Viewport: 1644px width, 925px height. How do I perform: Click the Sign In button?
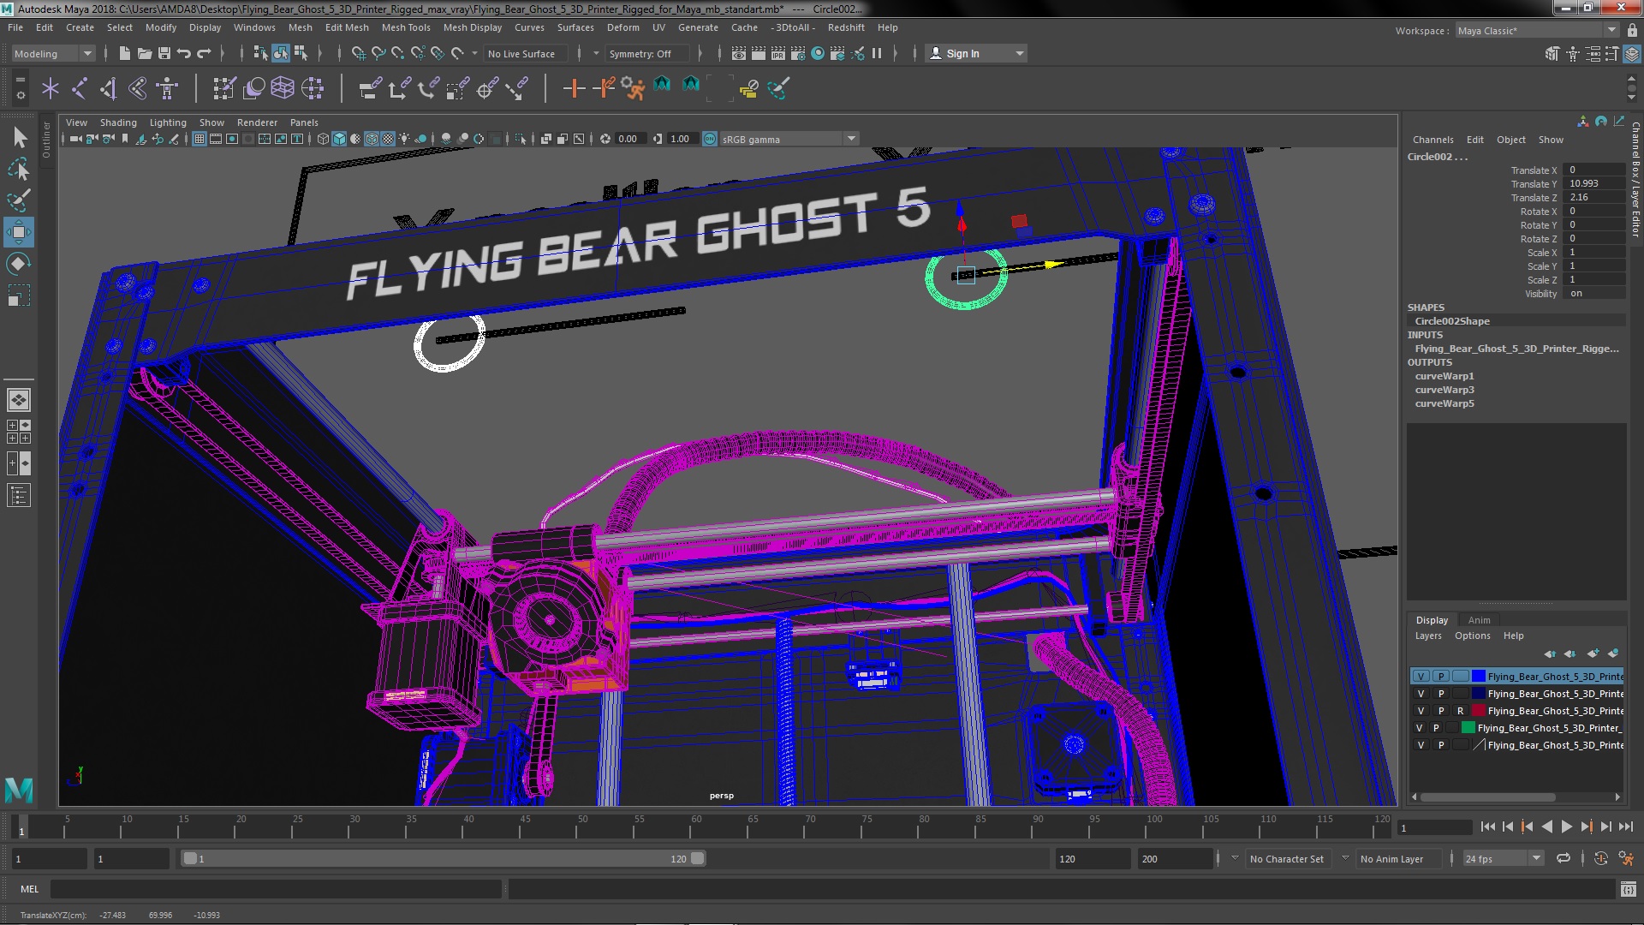[x=963, y=53]
